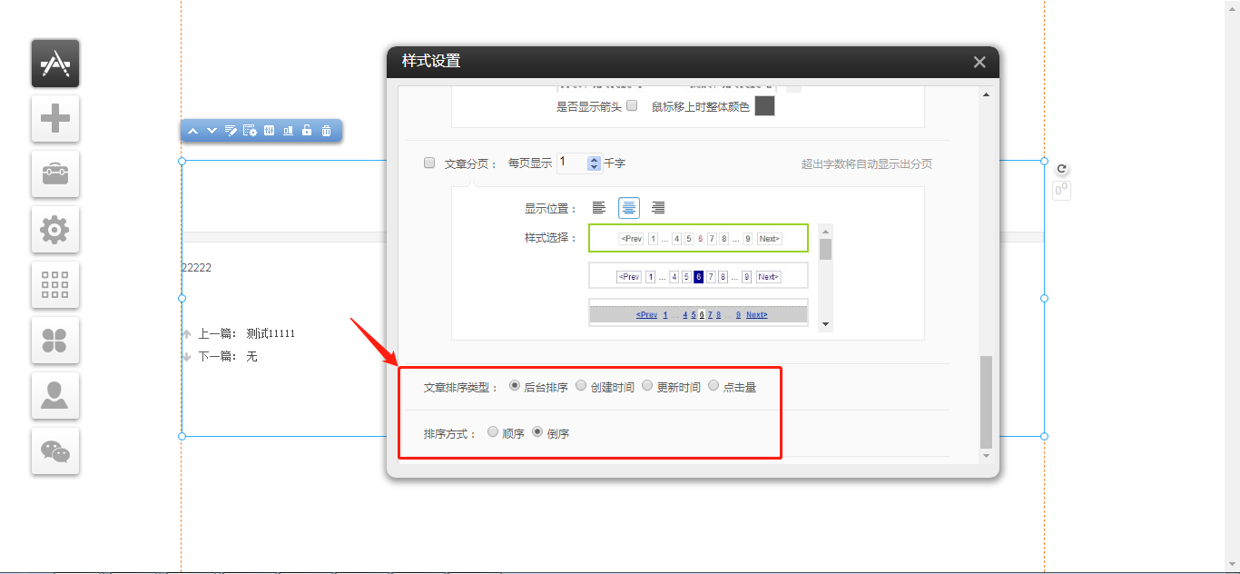Click the unlock padlock icon in module toolbar
The height and width of the screenshot is (574, 1240).
point(307,131)
